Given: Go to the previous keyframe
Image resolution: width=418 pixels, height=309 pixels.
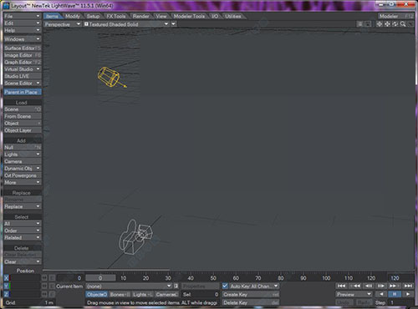Looking at the screenshot, I should pos(354,286).
